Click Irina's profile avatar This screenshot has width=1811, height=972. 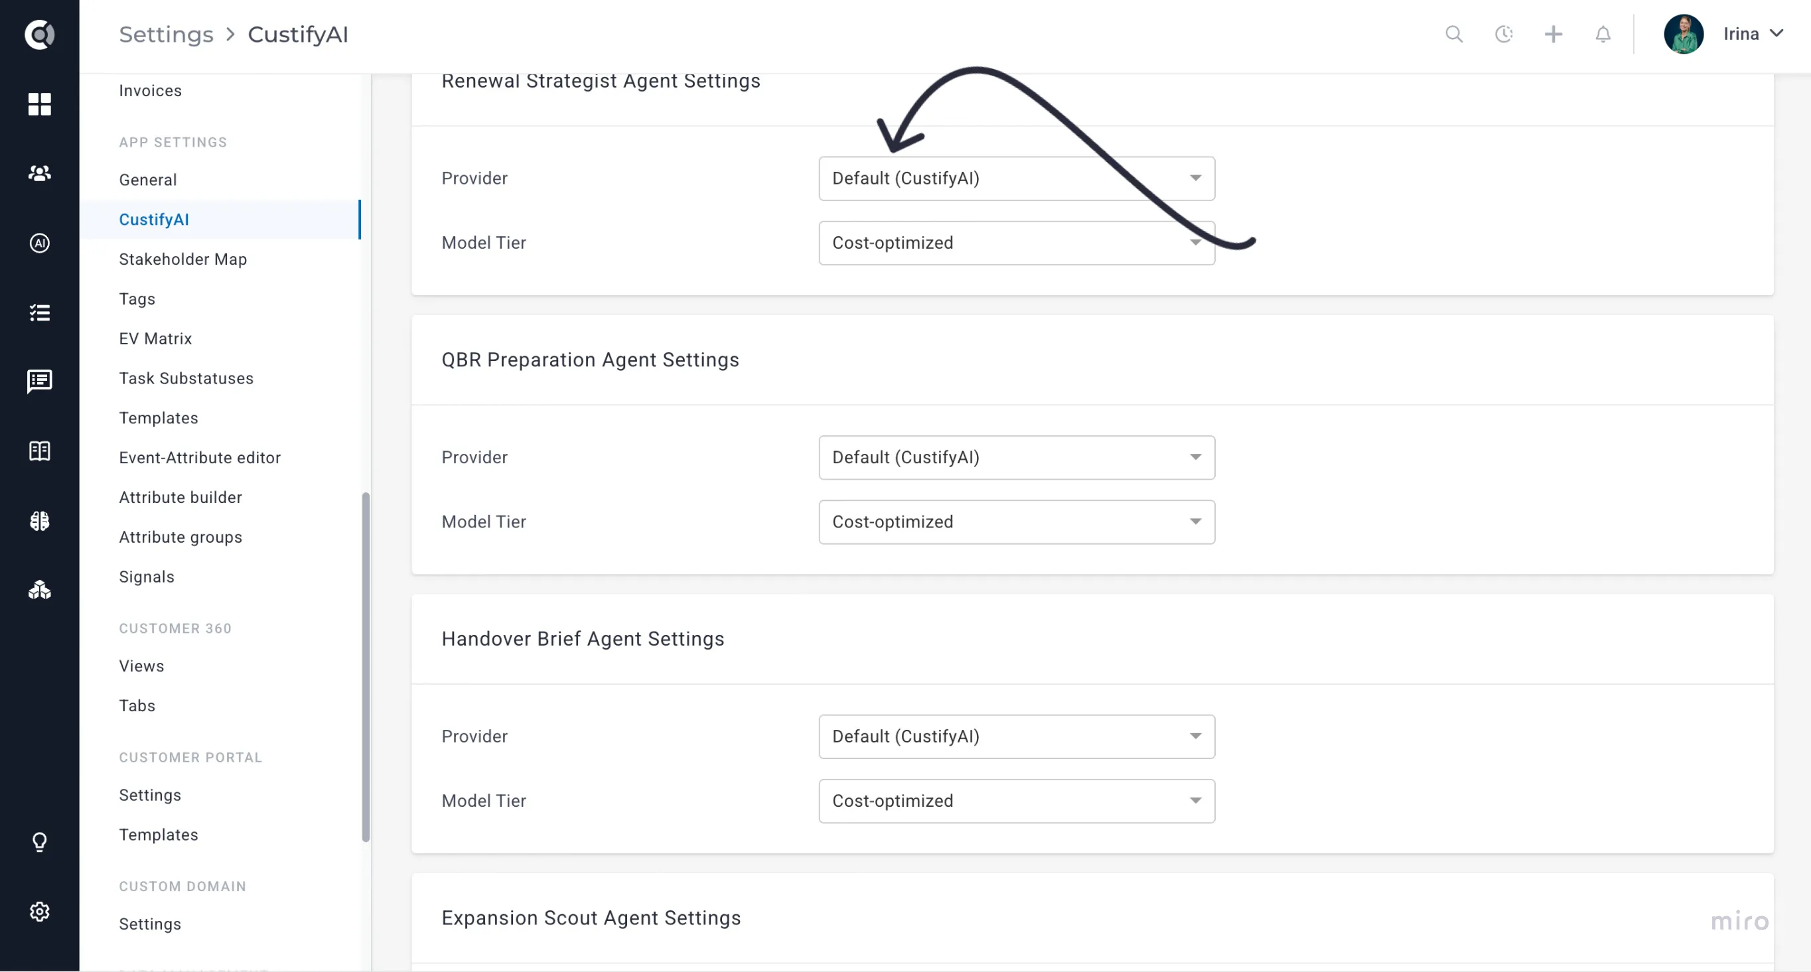[1683, 34]
